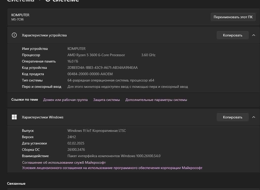Click the Версия label
This screenshot has width=260, height=190.
pyautogui.click(x=28, y=137)
